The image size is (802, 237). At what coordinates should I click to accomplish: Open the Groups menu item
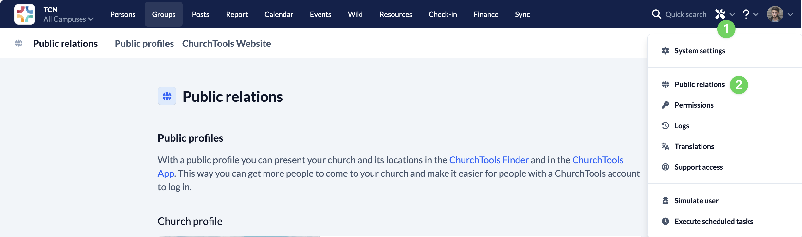coord(164,14)
